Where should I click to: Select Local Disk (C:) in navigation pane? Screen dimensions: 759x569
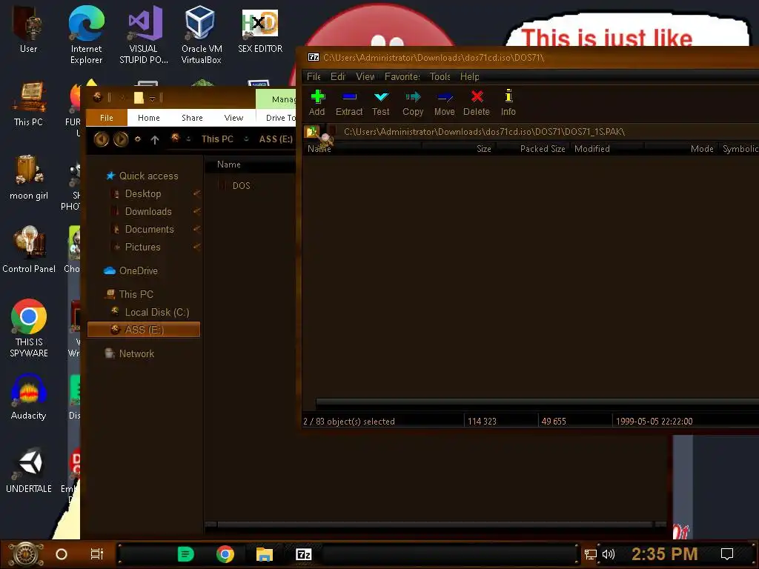click(x=157, y=312)
